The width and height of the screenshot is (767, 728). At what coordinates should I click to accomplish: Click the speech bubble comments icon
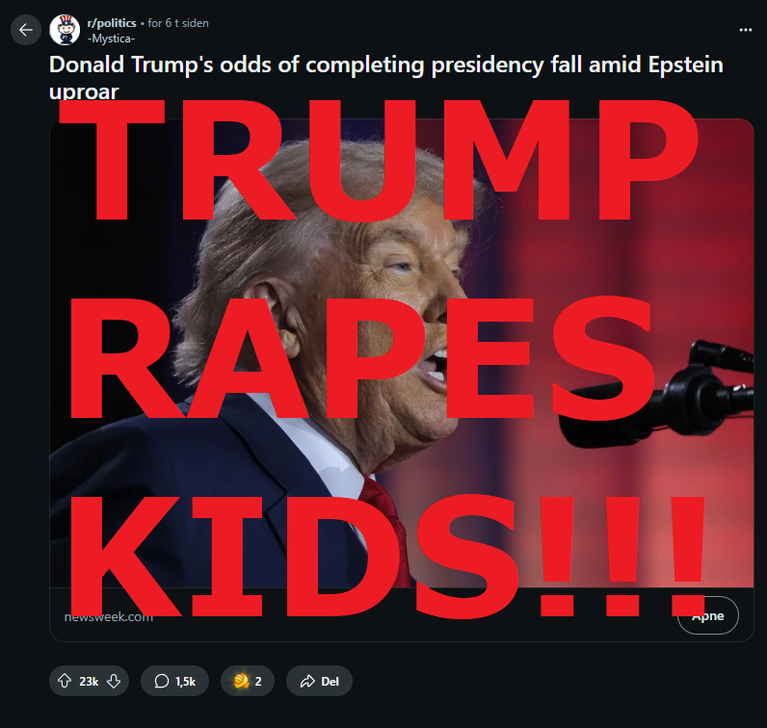click(162, 681)
